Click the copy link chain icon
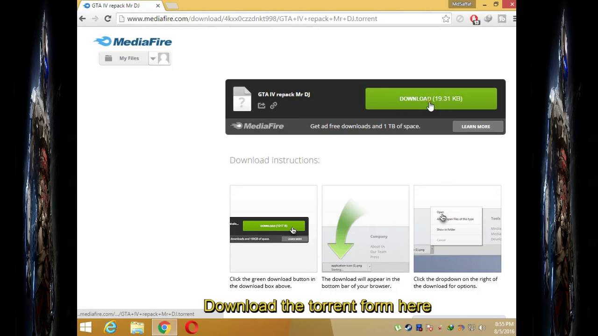Screen dimensions: 598x336 pyautogui.click(x=274, y=105)
